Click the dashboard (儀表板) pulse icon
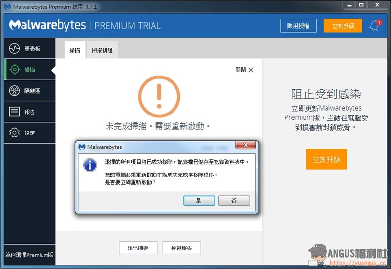Viewport: 391px width, 269px height. pos(15,49)
